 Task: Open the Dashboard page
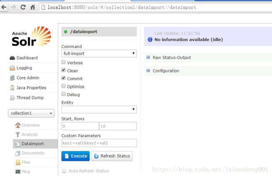tap(27, 58)
